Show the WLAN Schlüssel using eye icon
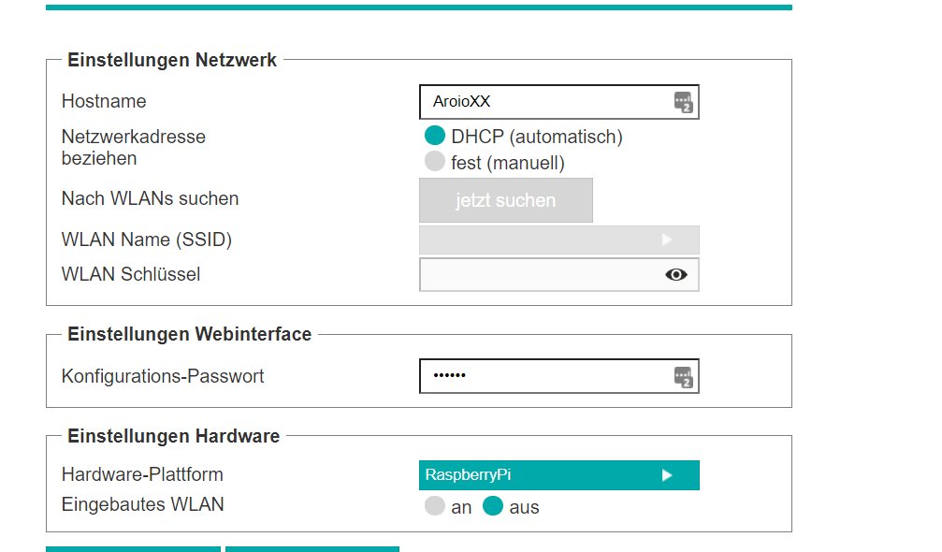Screen dimensions: 942x552 point(675,274)
